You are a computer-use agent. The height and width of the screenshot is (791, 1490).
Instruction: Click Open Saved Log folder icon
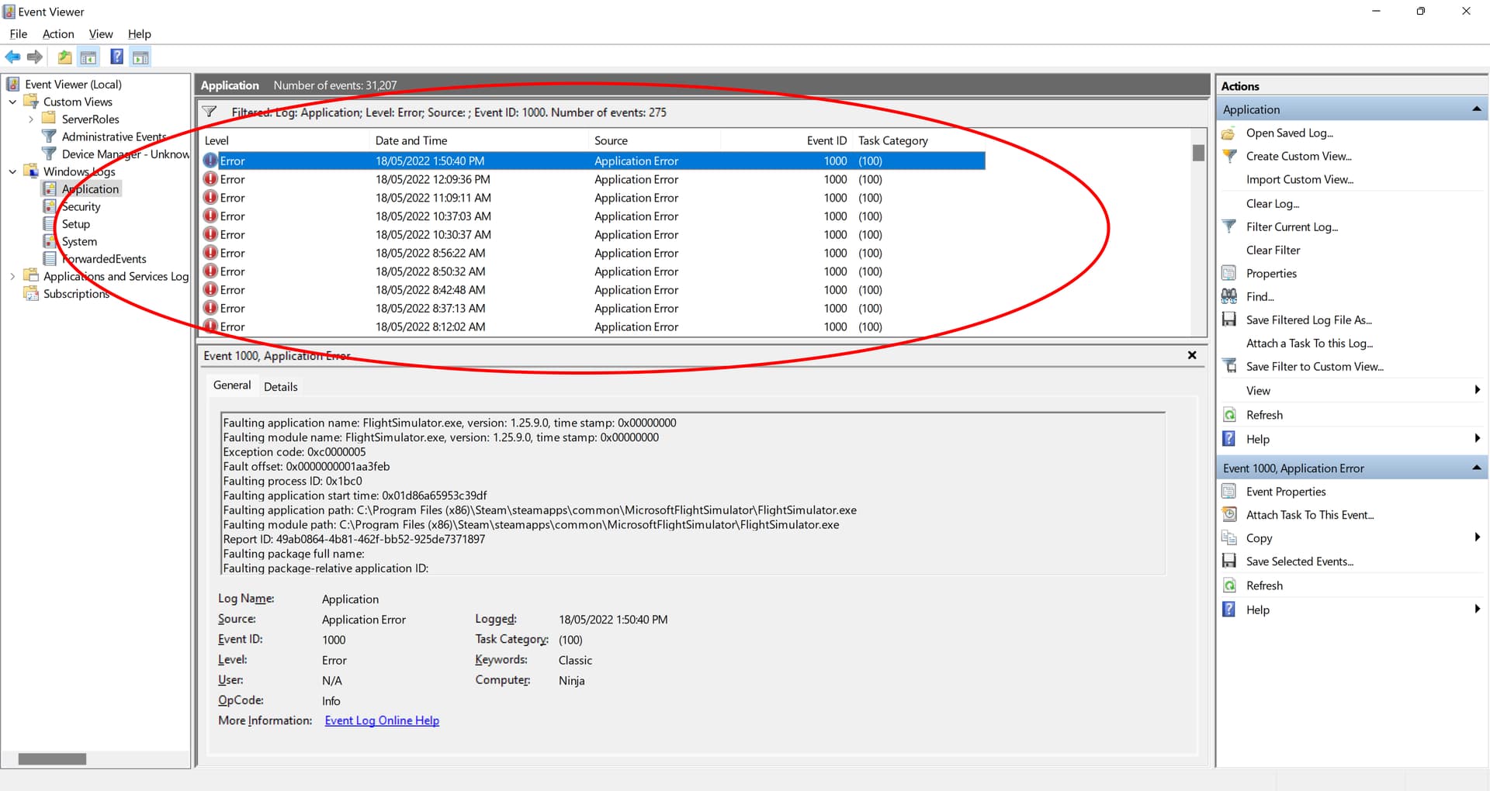[x=1229, y=133]
